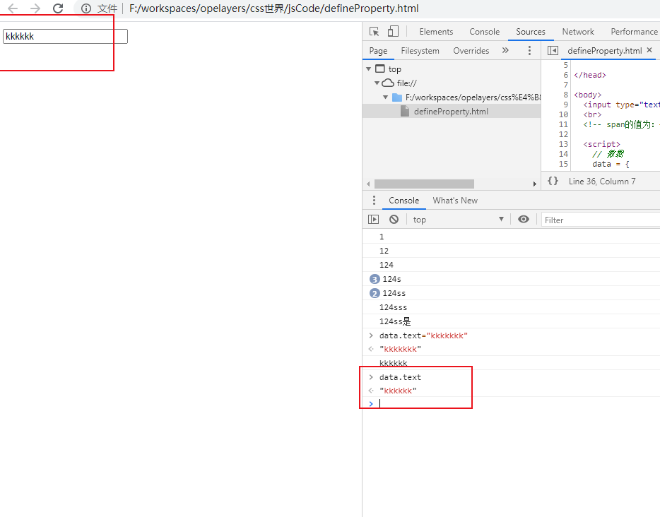Click the "kkkkkkk" result line

pos(400,349)
